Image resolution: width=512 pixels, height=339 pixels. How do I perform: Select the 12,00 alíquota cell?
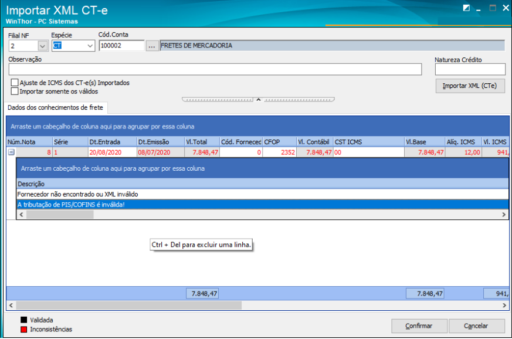463,152
